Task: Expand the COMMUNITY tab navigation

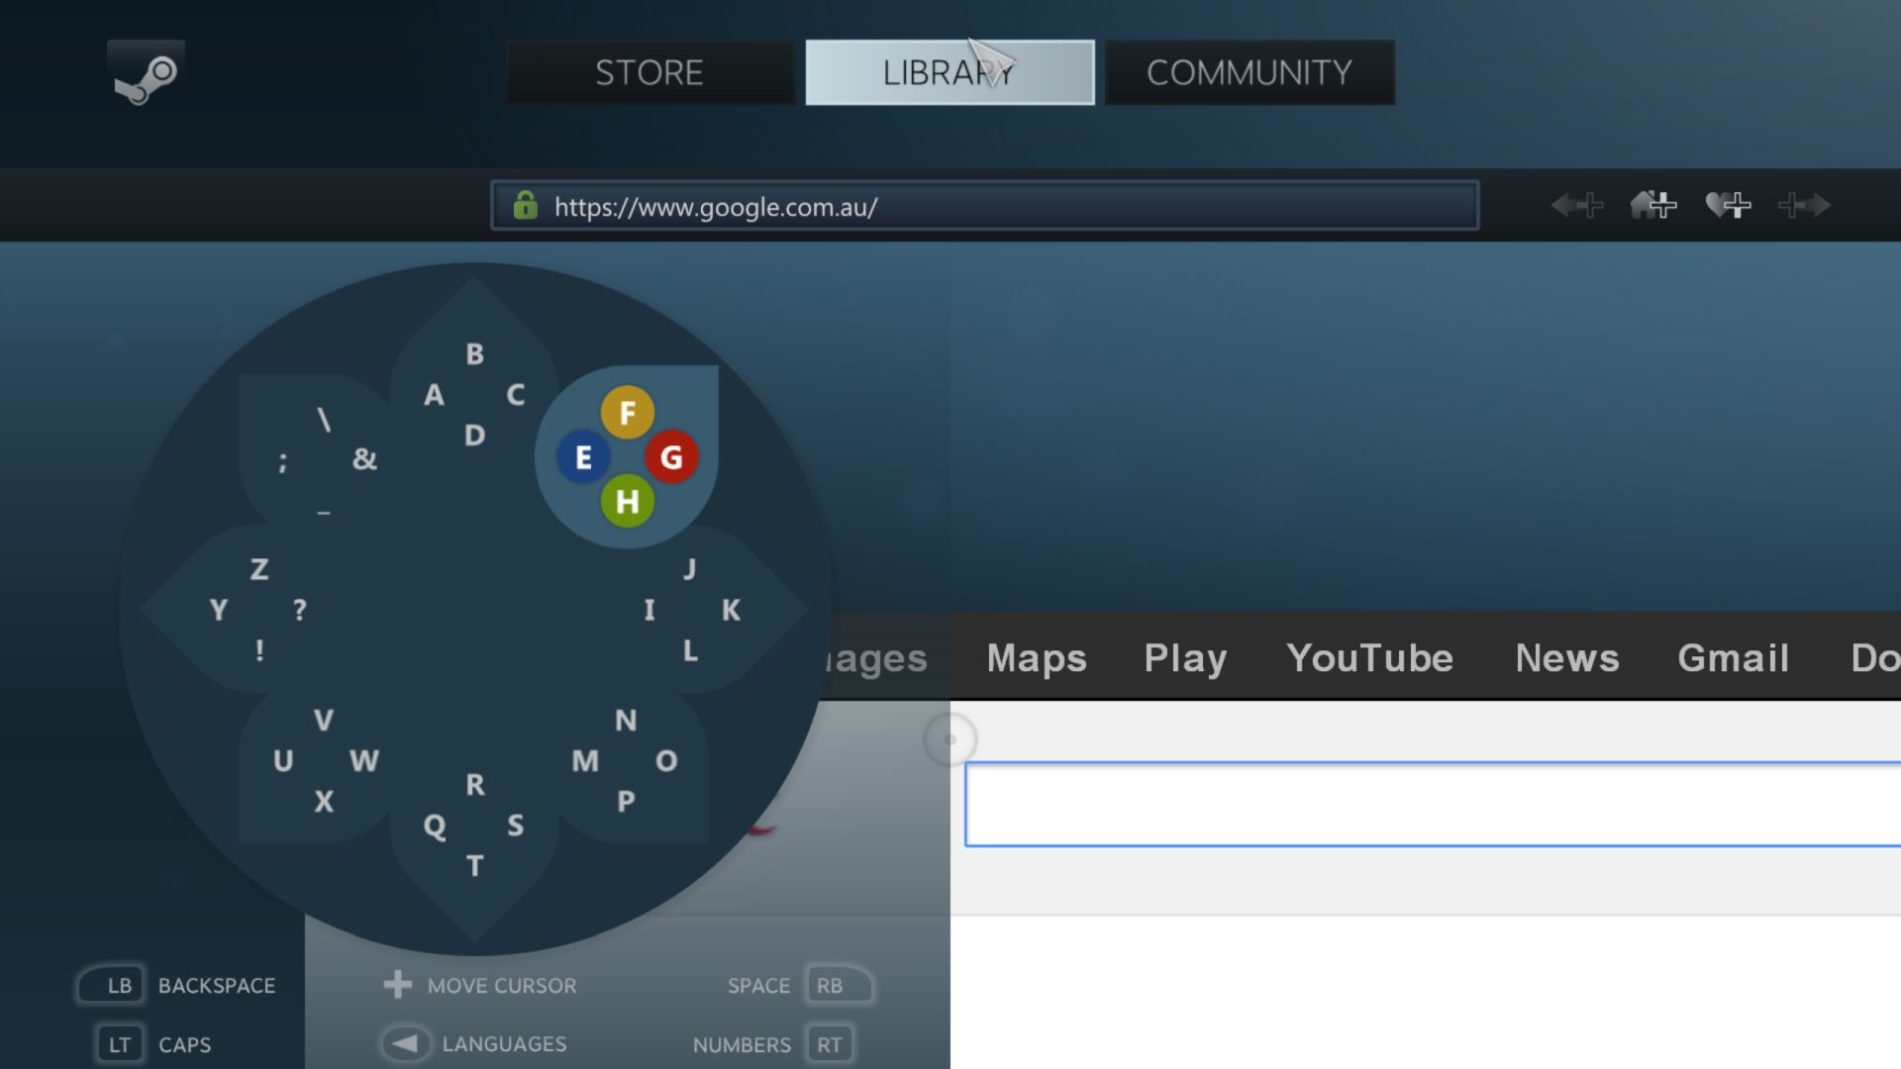Action: coord(1249,72)
